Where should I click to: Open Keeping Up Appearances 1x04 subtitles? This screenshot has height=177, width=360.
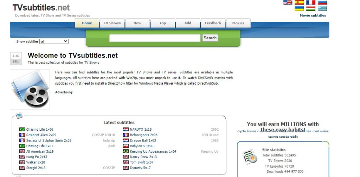pos(153,151)
